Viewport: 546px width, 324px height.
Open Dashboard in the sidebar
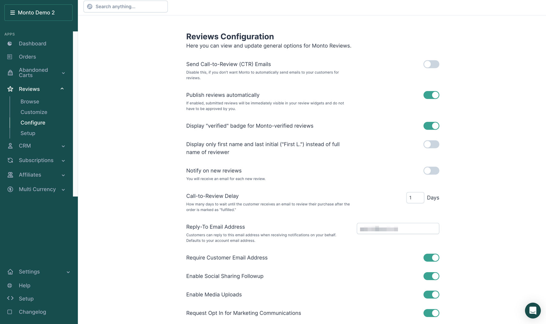[32, 44]
